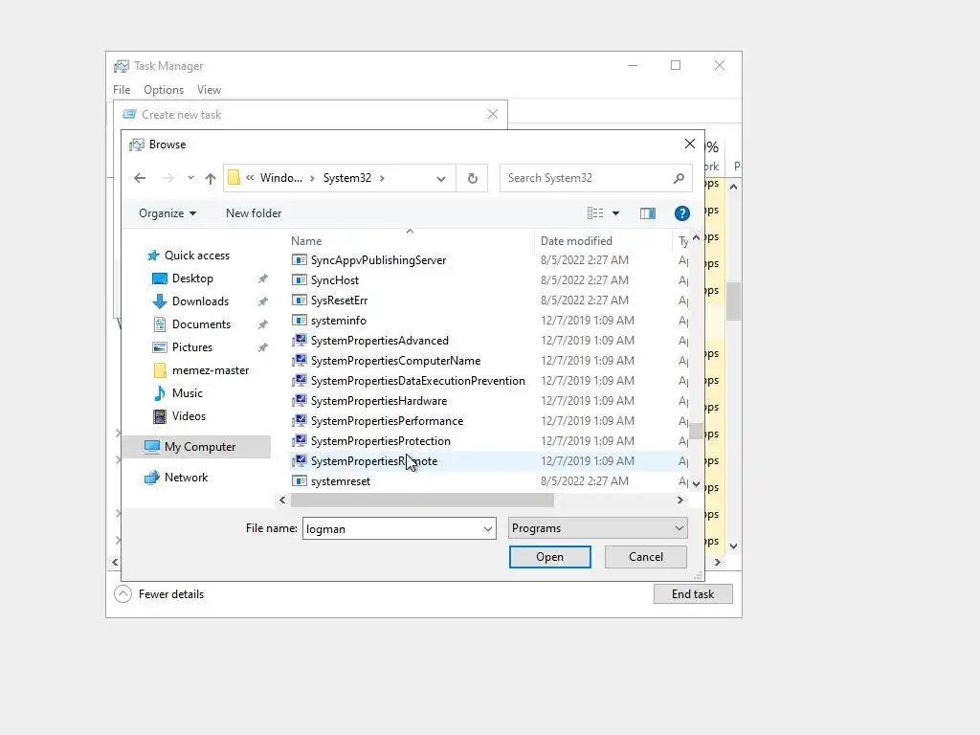
Task: Click the Documents pin icon
Action: click(263, 325)
